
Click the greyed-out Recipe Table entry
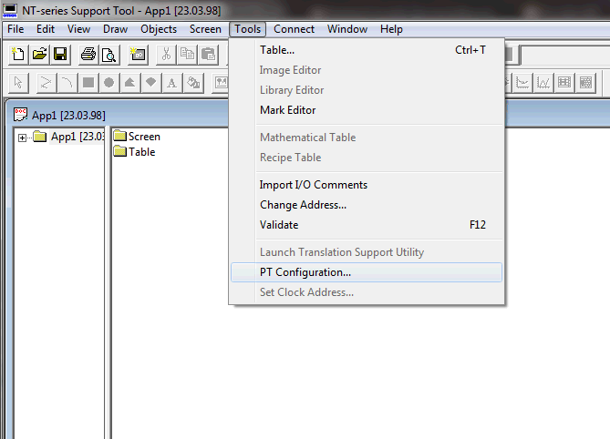[x=367, y=158]
